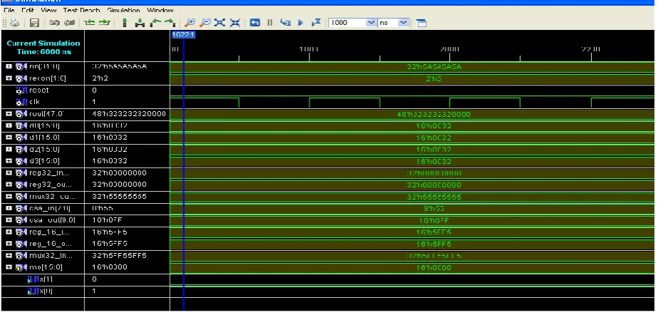Click the Zoom In magnifier icon

pyautogui.click(x=190, y=23)
